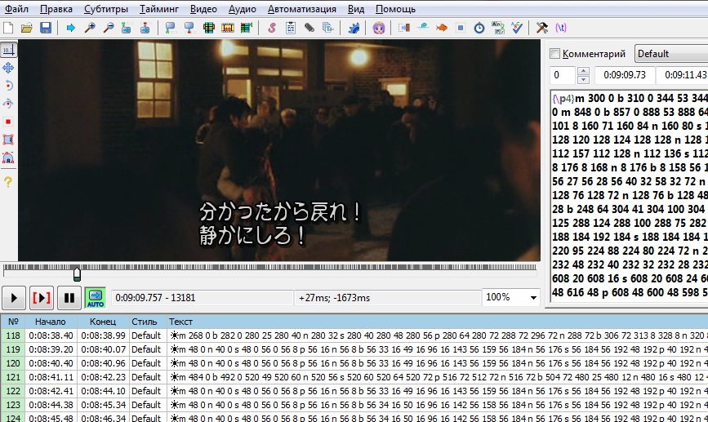Pause the video playback
This screenshot has height=422, width=708.
(69, 298)
